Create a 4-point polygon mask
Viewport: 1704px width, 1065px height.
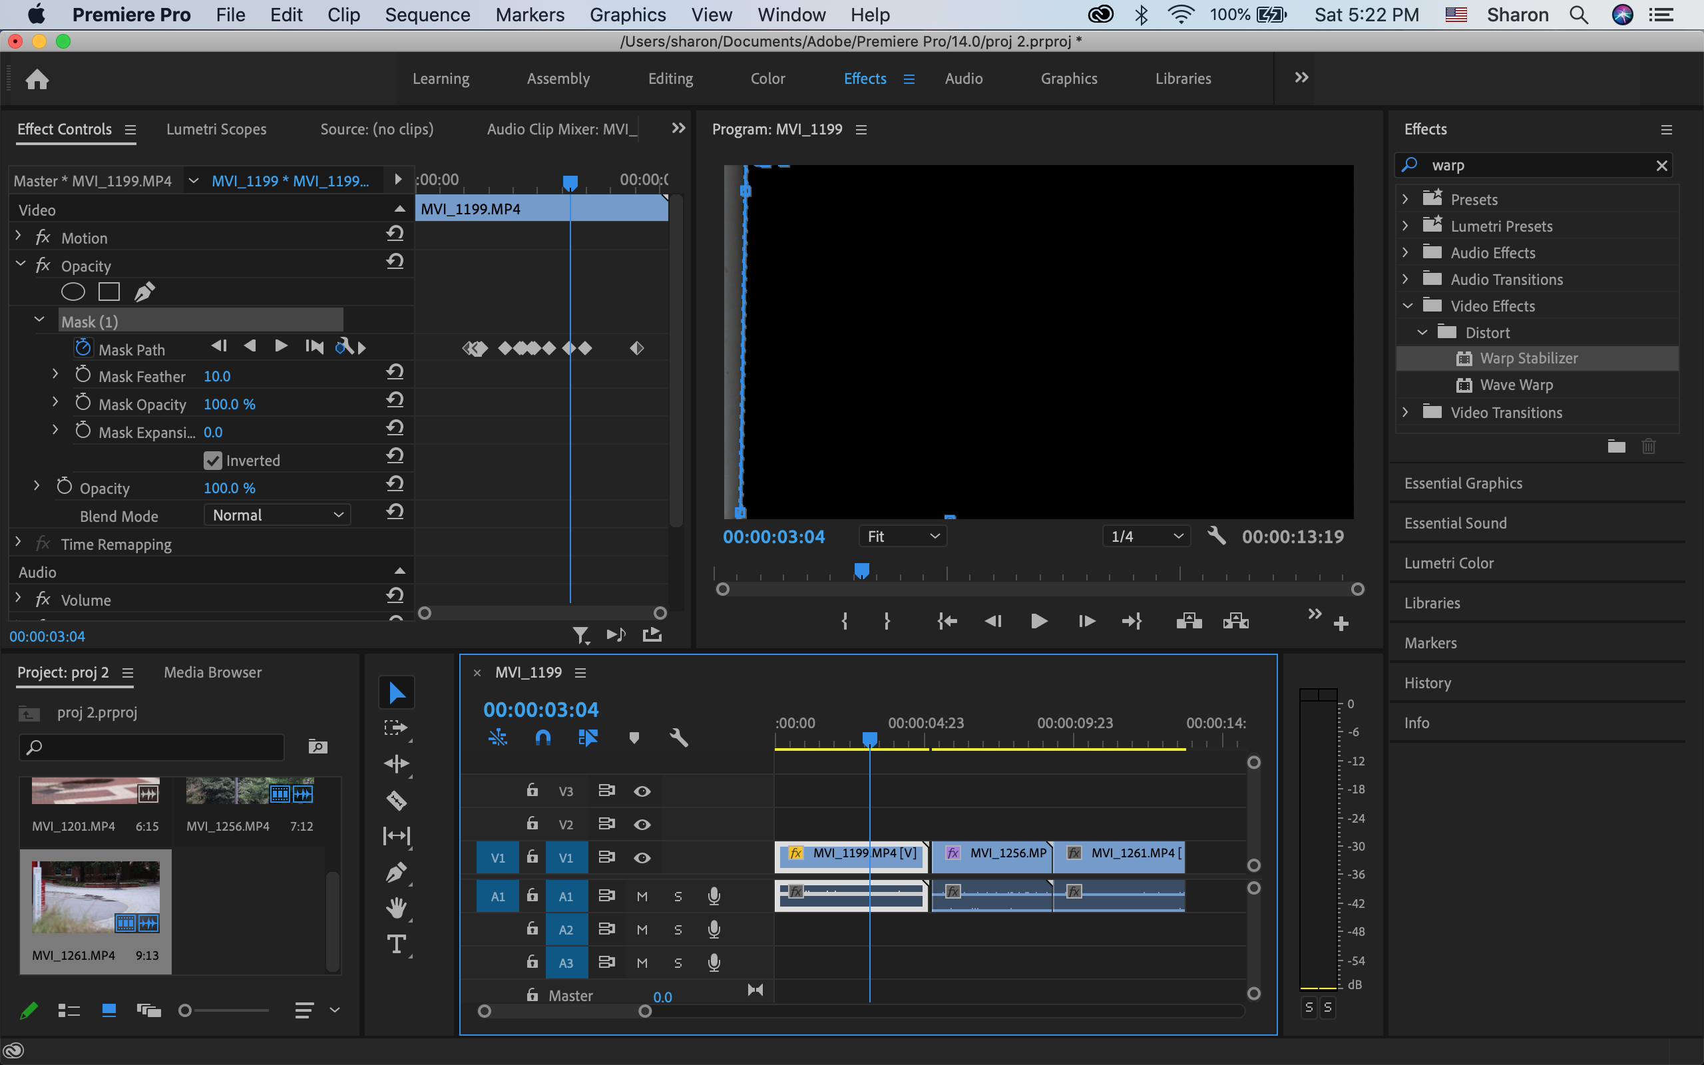coord(109,292)
